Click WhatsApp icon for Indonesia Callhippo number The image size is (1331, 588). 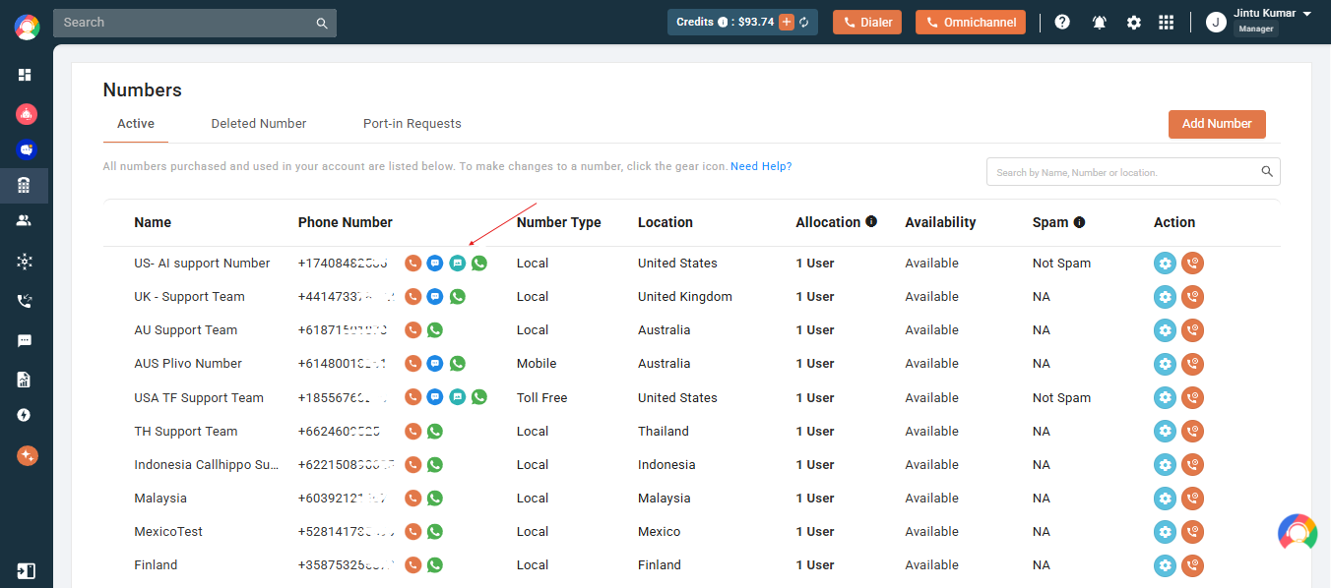(435, 464)
